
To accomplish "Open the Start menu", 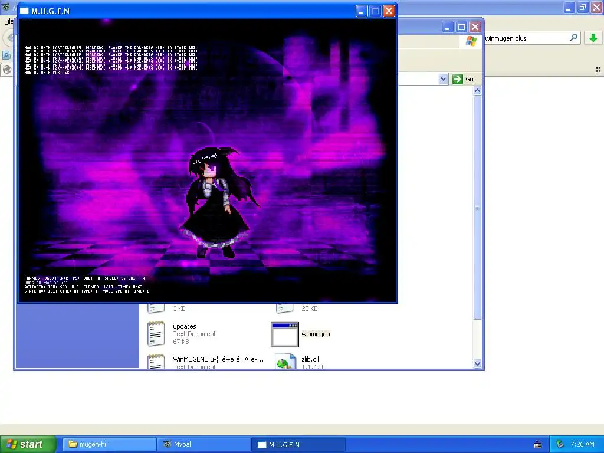I will click(x=28, y=444).
